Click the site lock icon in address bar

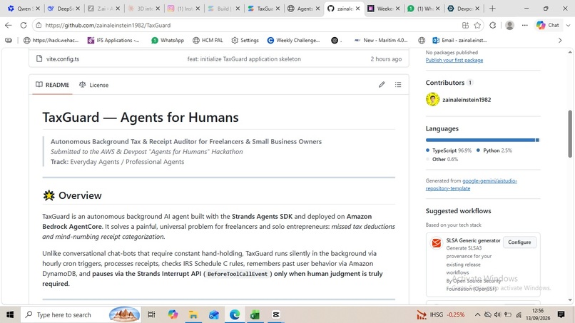coord(39,25)
